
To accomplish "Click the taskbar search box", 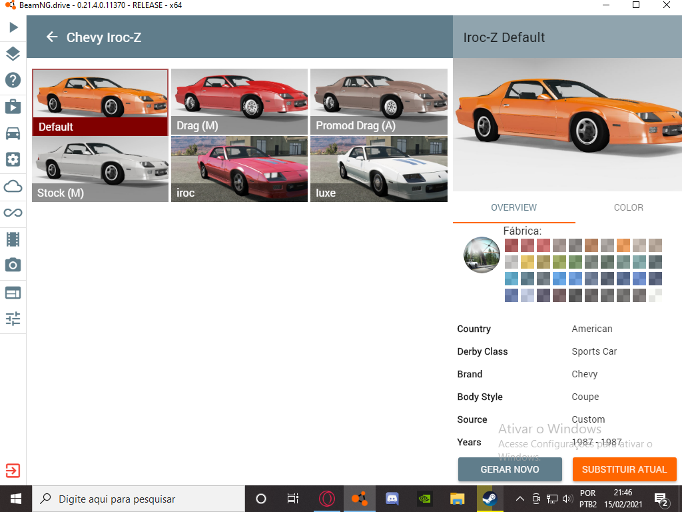I will coord(139,499).
